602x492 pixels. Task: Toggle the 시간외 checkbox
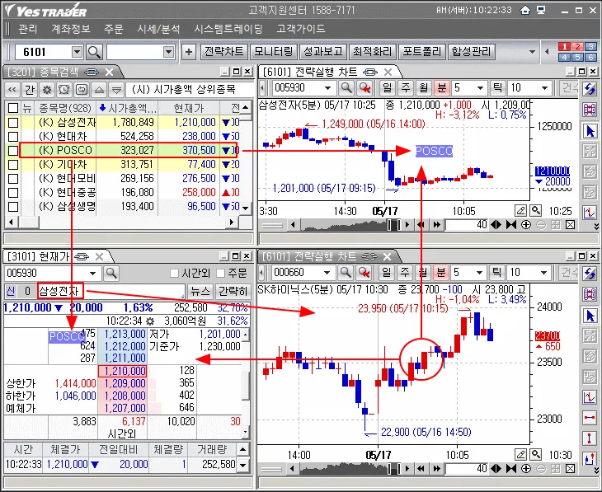tap(174, 273)
